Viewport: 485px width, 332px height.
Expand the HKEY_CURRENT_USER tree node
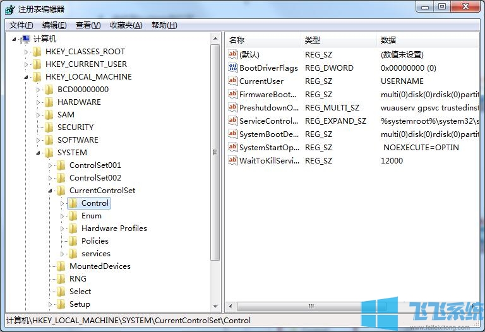click(27, 64)
